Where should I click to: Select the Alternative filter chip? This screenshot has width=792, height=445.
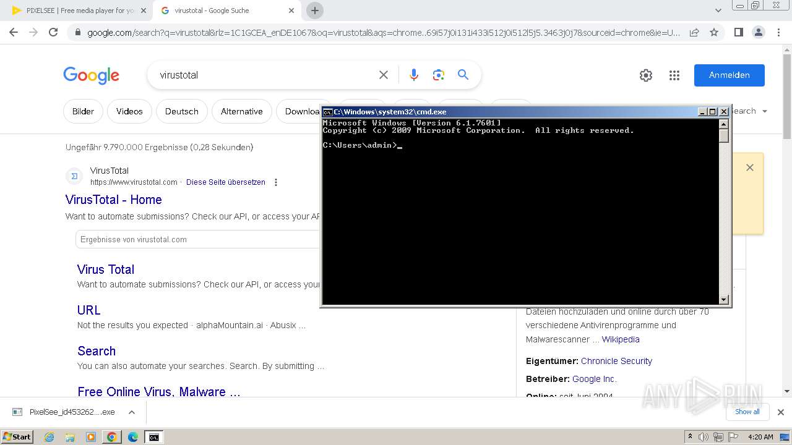242,111
